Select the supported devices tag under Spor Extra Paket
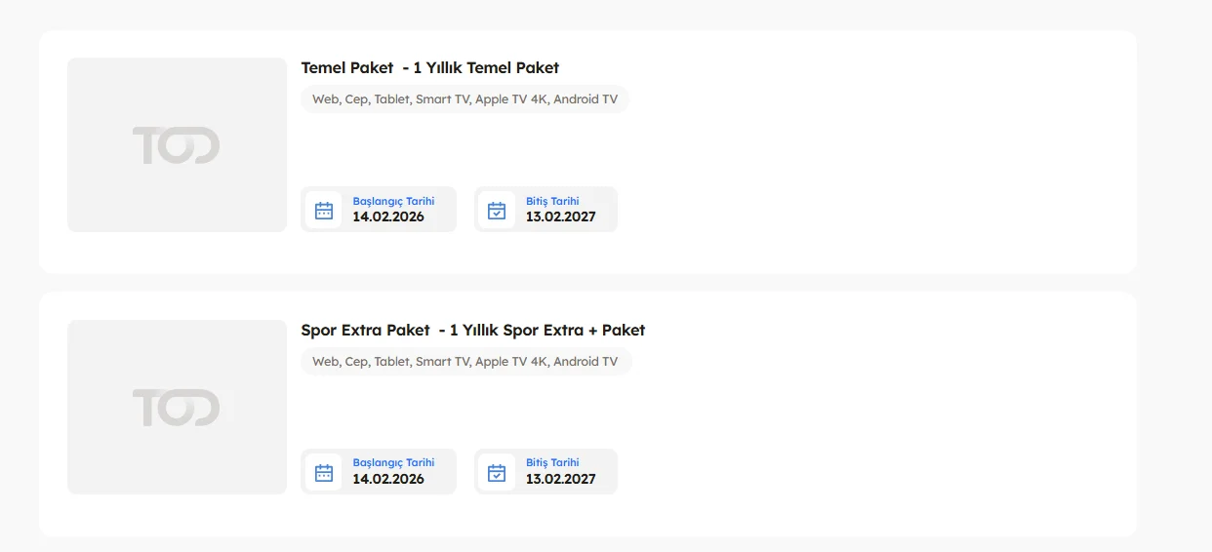Screen dimensions: 1212x552 465,362
